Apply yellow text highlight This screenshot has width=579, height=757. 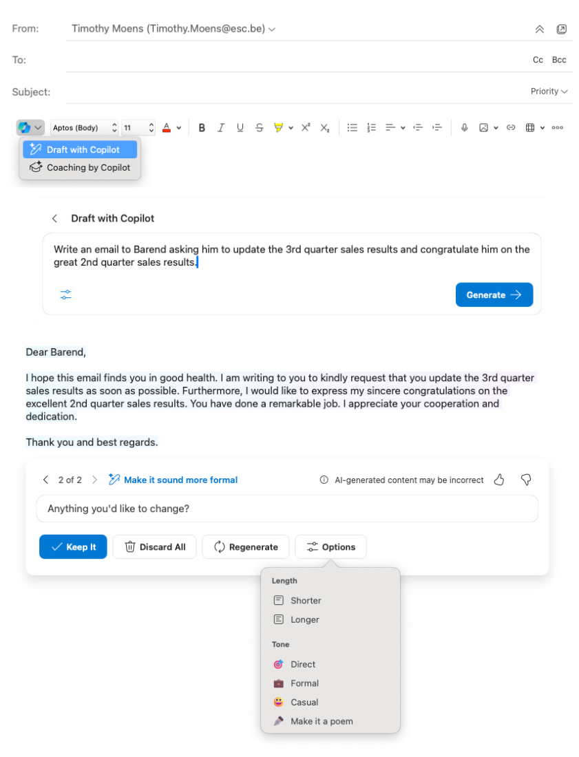click(279, 127)
